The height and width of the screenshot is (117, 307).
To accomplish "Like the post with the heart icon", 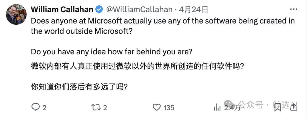I will tap(157, 107).
